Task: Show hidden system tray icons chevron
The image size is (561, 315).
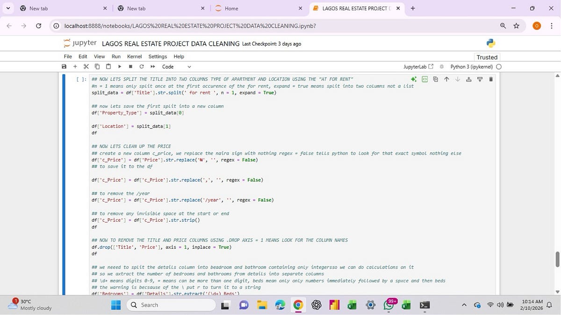Action: (465, 305)
